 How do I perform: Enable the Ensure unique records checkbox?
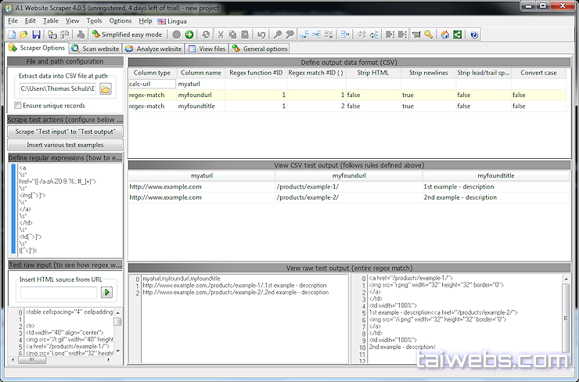[x=18, y=105]
